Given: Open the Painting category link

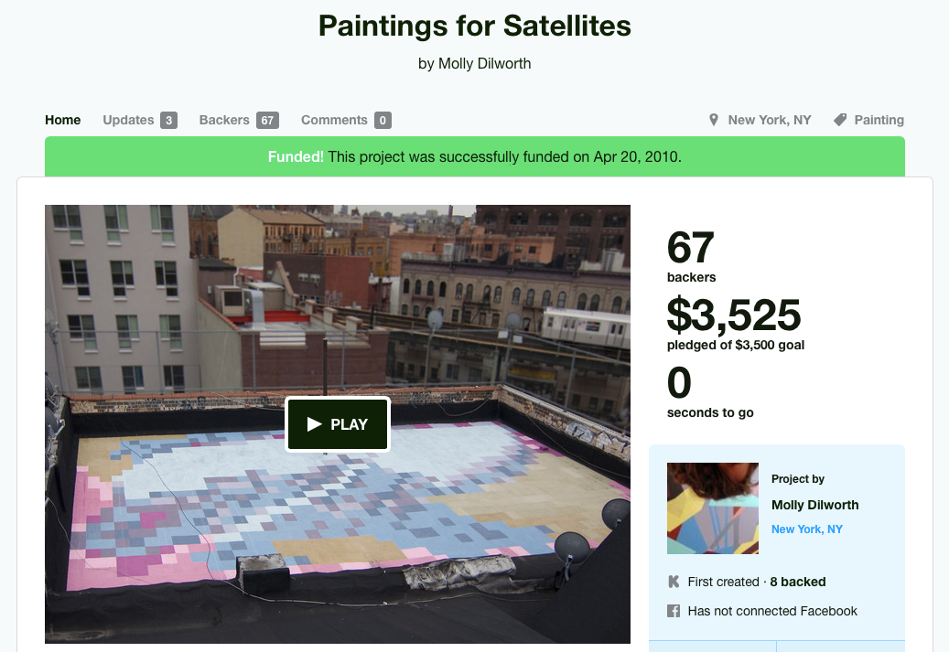Looking at the screenshot, I should (879, 120).
